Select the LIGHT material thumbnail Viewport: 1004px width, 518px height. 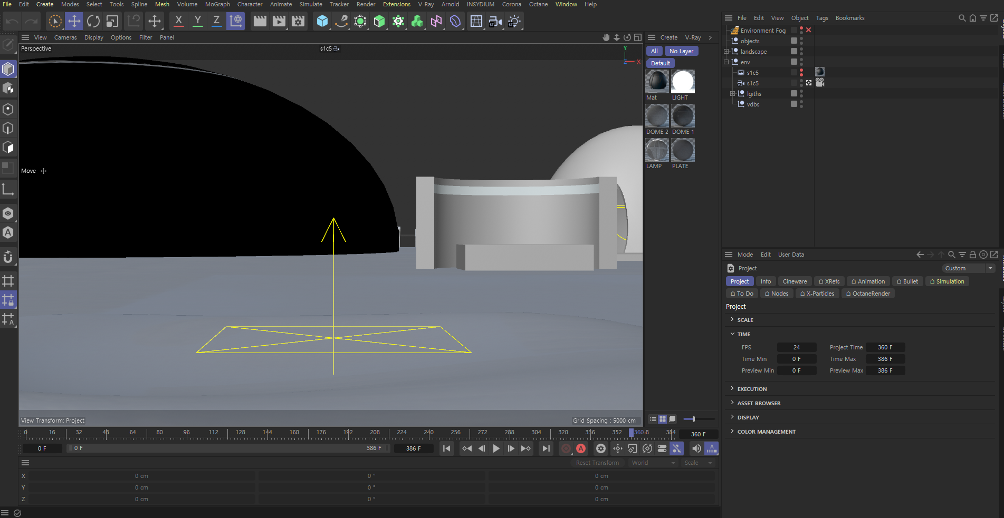click(683, 82)
